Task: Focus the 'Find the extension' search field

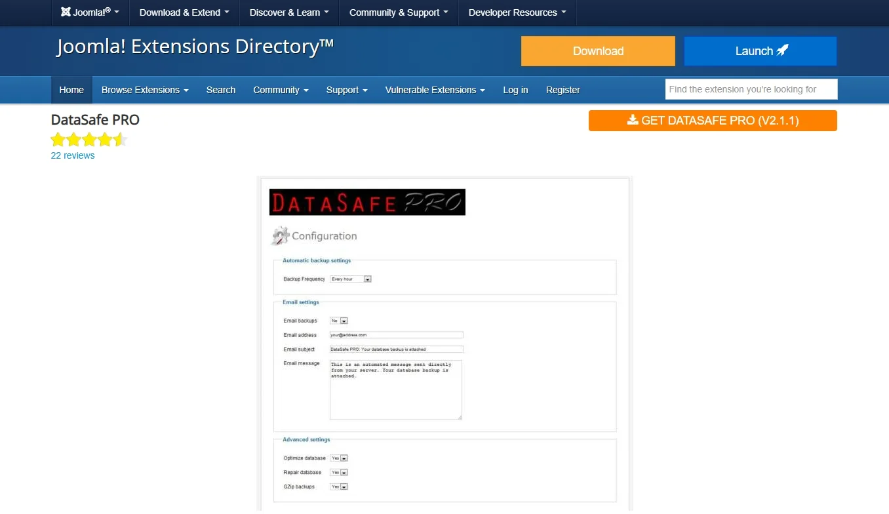Action: 751,89
